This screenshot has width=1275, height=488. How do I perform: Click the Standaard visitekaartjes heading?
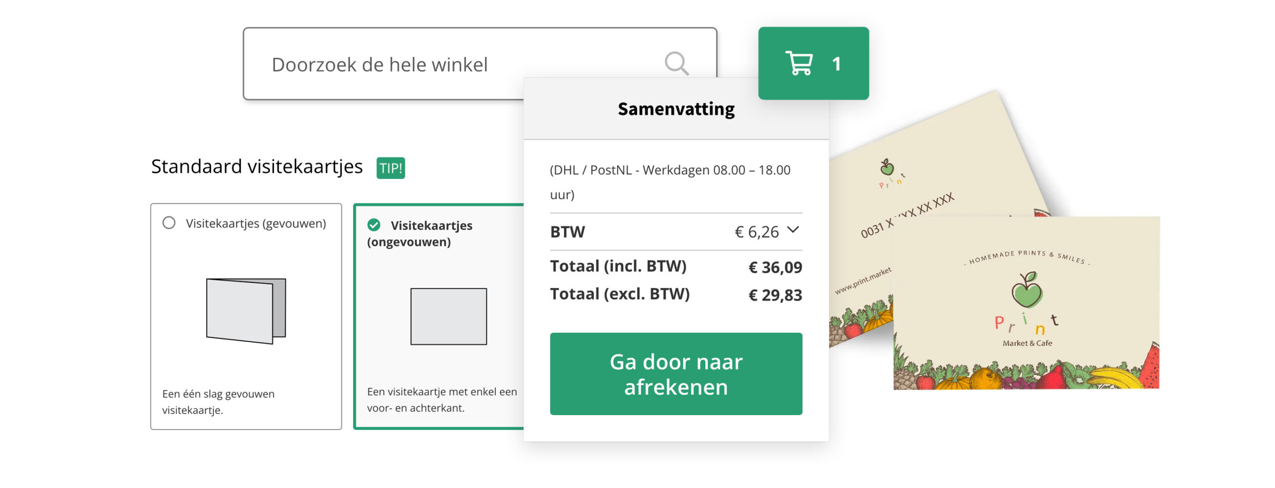pos(256,166)
